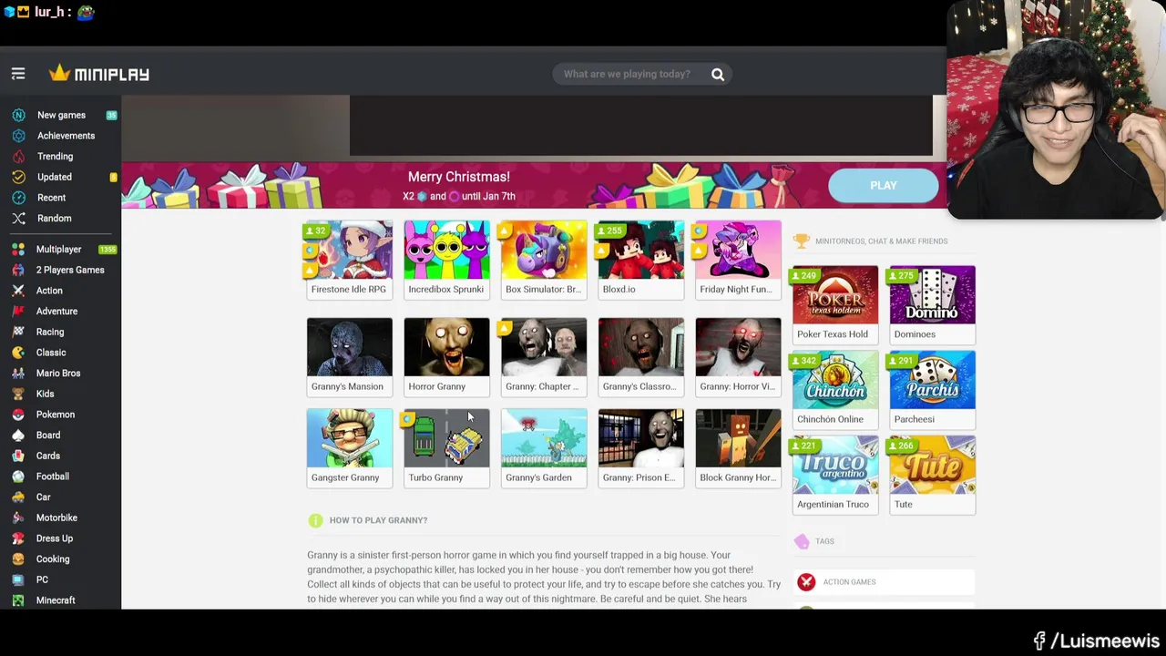Select Cards category label
Viewport: 1166px width, 656px height.
[x=48, y=456]
